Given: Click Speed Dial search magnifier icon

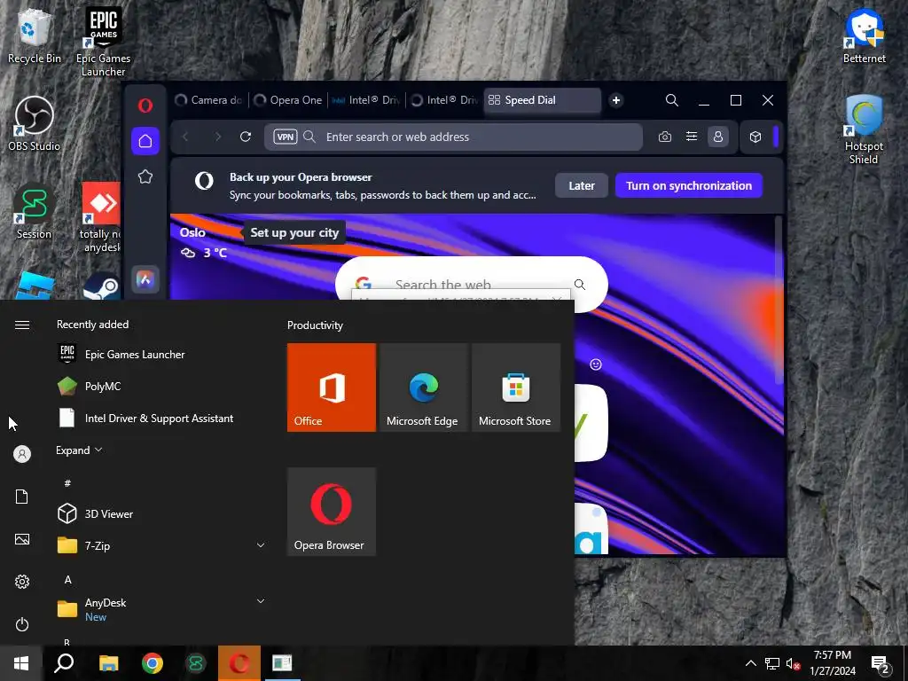Looking at the screenshot, I should click(580, 285).
